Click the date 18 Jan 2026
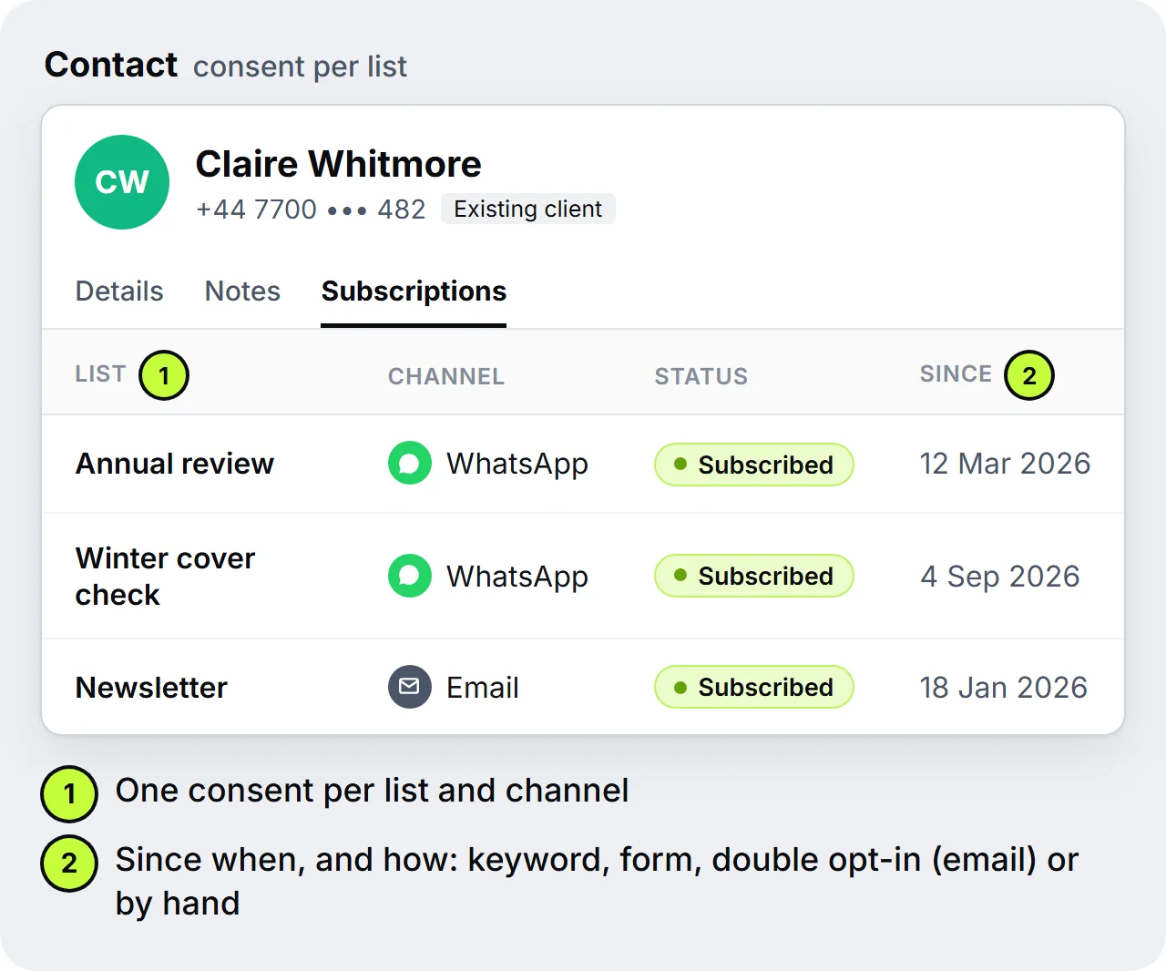Image resolution: width=1166 pixels, height=971 pixels. point(1004,688)
